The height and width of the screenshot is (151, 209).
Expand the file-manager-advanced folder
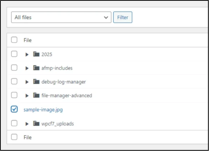tap(27, 95)
